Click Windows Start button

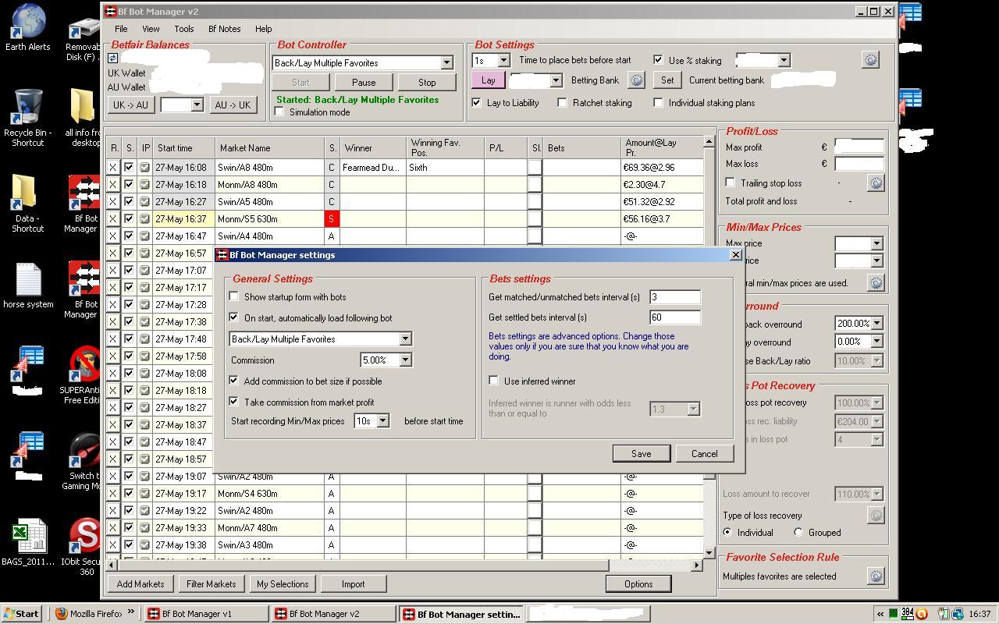point(21,614)
